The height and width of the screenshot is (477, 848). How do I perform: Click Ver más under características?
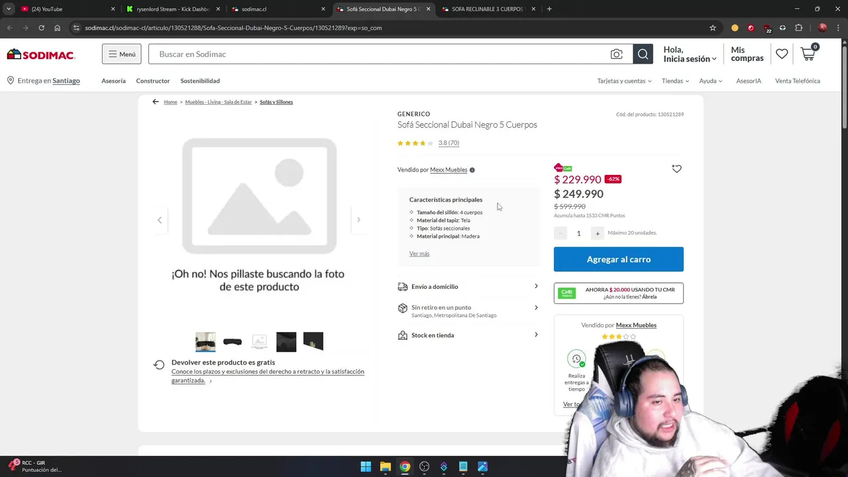coord(419,254)
